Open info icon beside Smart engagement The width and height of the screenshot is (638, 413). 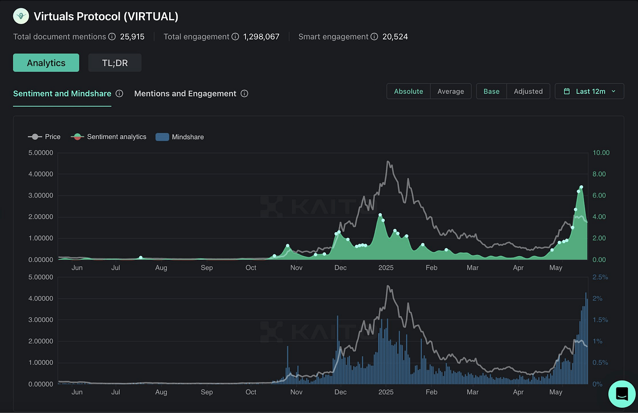[x=374, y=37]
